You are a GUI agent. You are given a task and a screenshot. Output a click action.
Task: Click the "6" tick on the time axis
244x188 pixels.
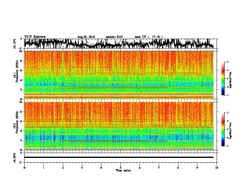pyautogui.click(x=140, y=168)
